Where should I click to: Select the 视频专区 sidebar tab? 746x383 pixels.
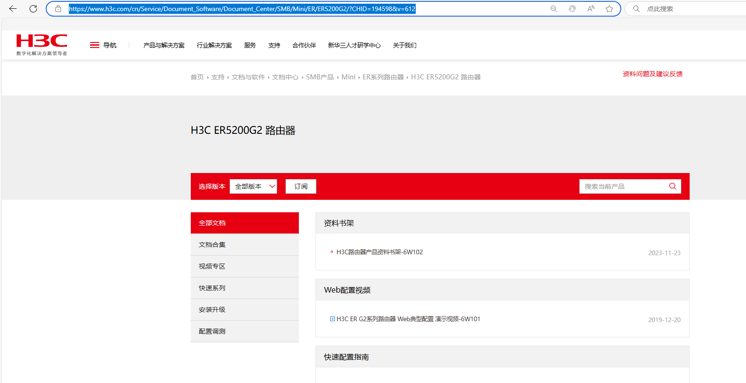[245, 266]
